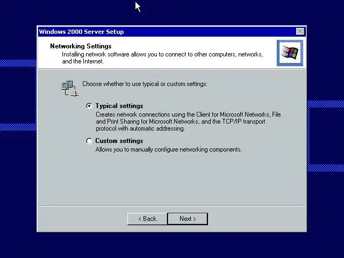Close the Windows 2000 Server Setup dialog
This screenshot has width=344, height=258.
point(300,32)
